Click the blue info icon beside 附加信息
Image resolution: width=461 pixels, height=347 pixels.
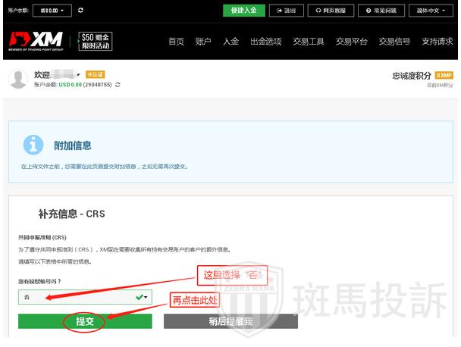click(x=33, y=145)
